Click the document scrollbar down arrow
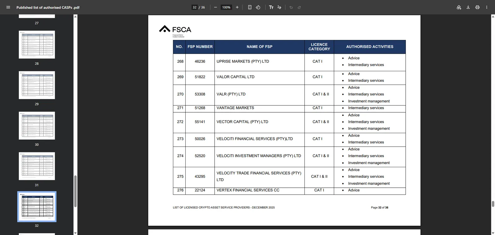This screenshot has width=495, height=235. [493, 233]
